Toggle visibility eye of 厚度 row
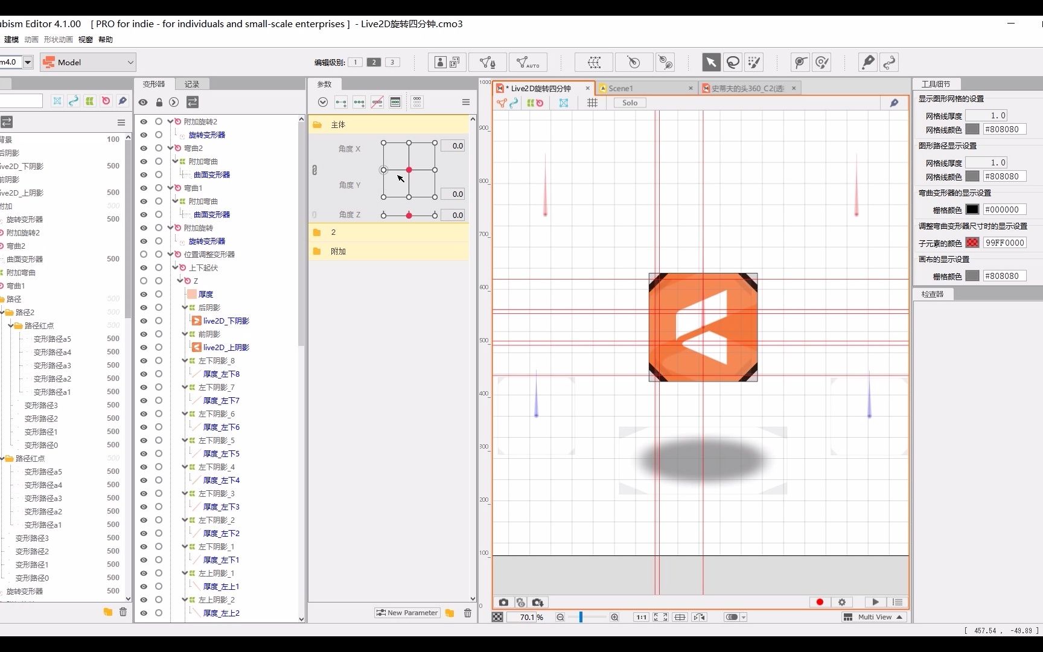Screen dimensions: 1043x652 coord(144,294)
